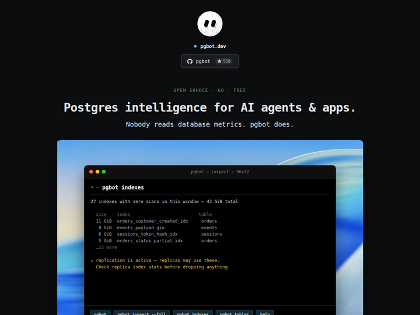Click the leftmost 'pgbot' command chip
420x315 pixels.
click(x=100, y=313)
